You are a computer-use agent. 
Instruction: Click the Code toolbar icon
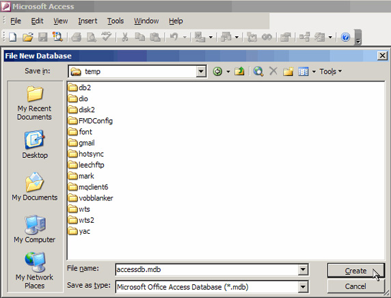point(252,37)
